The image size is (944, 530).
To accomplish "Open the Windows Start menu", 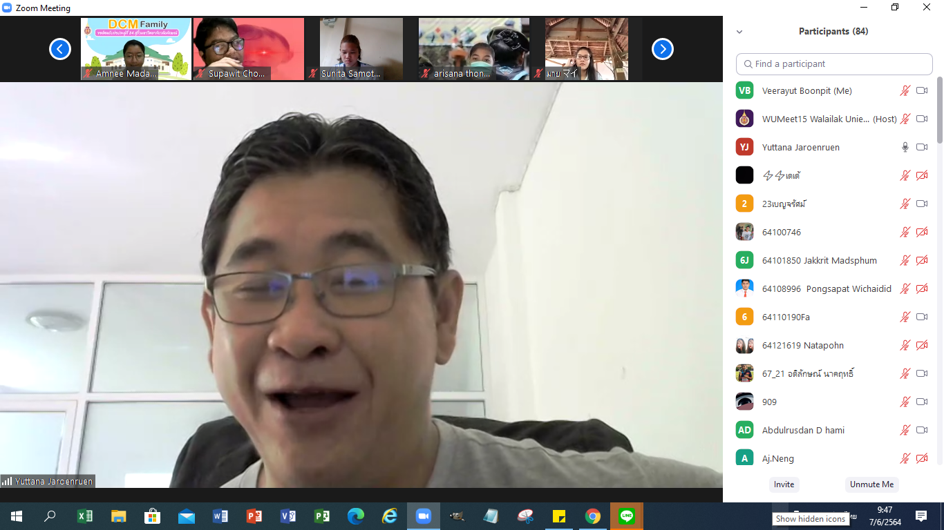I will pos(16,516).
